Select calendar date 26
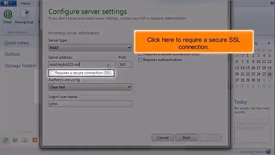This screenshot has width=275, height=155. (269, 74)
